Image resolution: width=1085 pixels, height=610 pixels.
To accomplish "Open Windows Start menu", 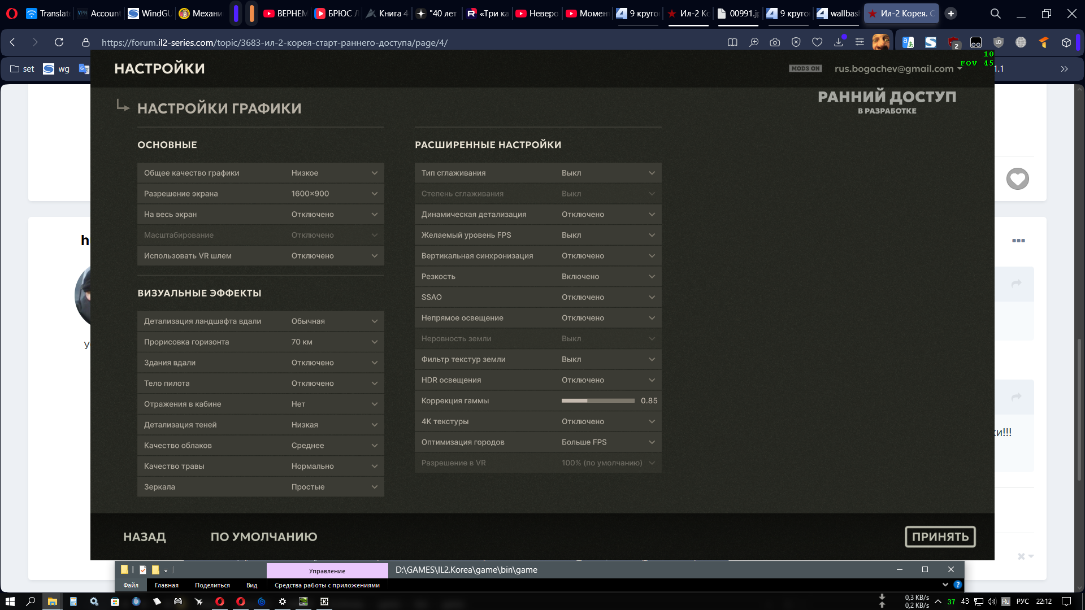I will [x=10, y=602].
